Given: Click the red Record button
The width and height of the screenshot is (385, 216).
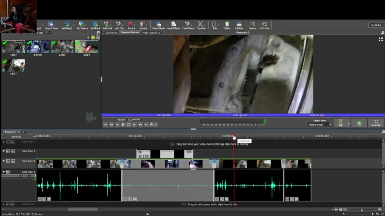Looking at the screenshot, I should pyautogui.click(x=131, y=25).
